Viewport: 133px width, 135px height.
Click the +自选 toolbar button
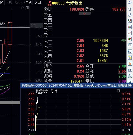28,2
